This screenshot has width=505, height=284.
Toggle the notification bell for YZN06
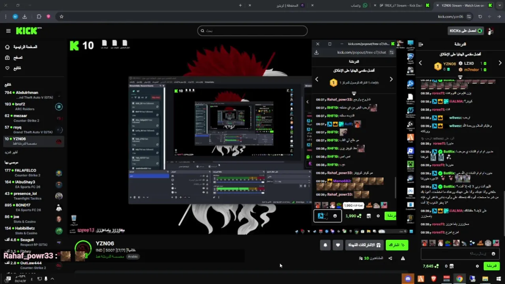click(325, 245)
